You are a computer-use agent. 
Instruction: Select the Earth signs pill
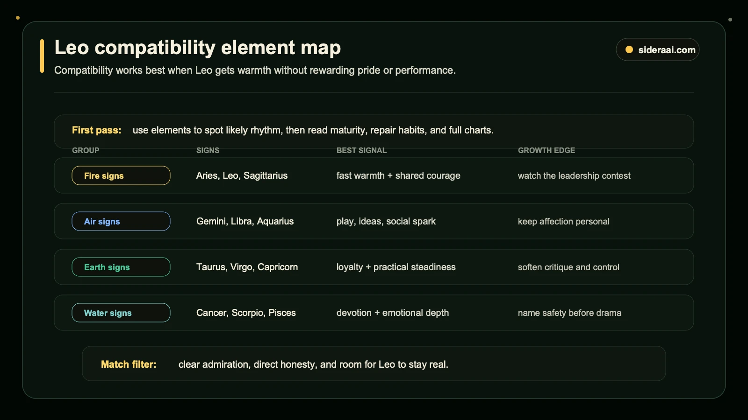[x=121, y=267]
